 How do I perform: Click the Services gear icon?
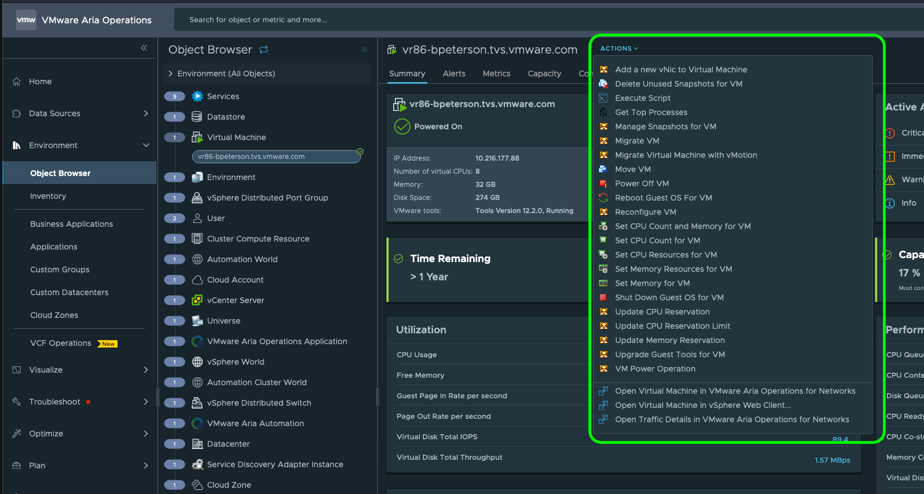[x=197, y=96]
